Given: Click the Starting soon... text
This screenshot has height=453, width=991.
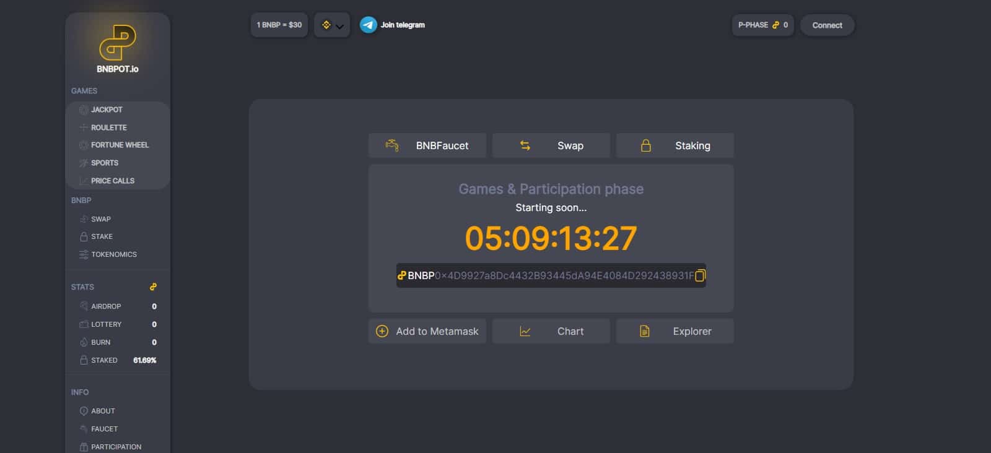Looking at the screenshot, I should 551,208.
